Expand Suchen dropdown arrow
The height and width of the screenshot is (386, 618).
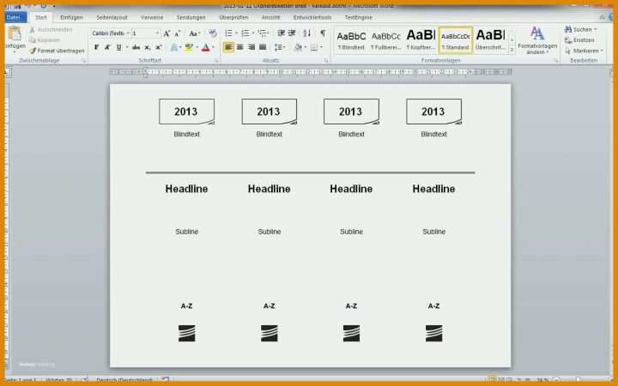(x=595, y=29)
